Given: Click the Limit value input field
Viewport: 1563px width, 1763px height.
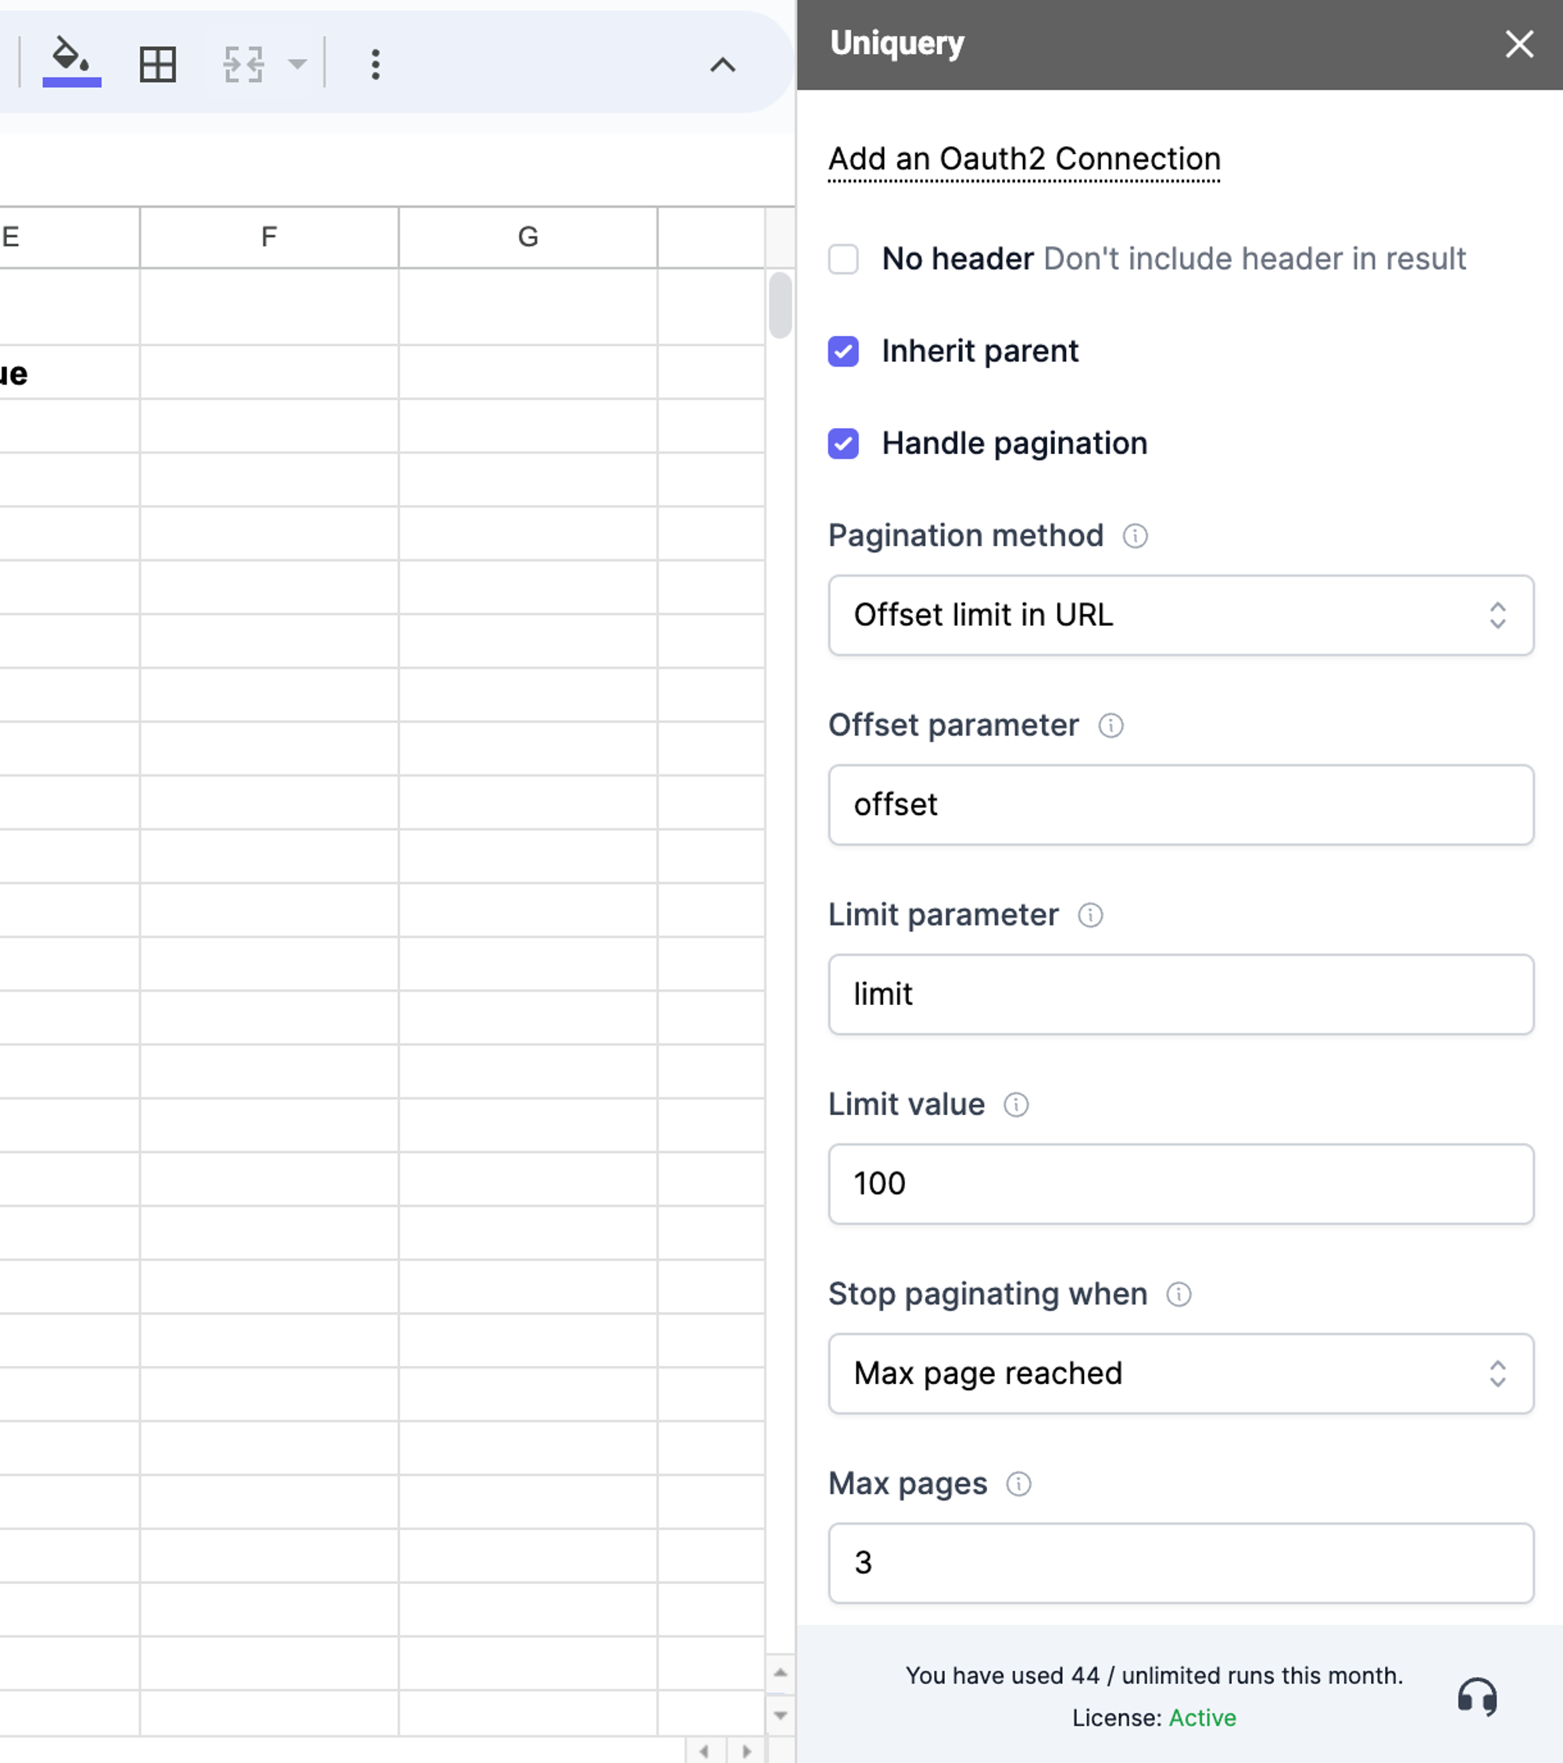Looking at the screenshot, I should 1182,1182.
